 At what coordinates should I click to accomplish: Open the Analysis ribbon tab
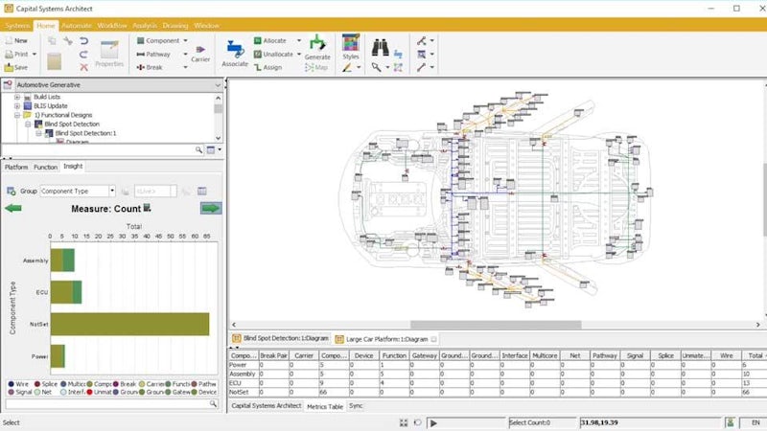click(145, 25)
